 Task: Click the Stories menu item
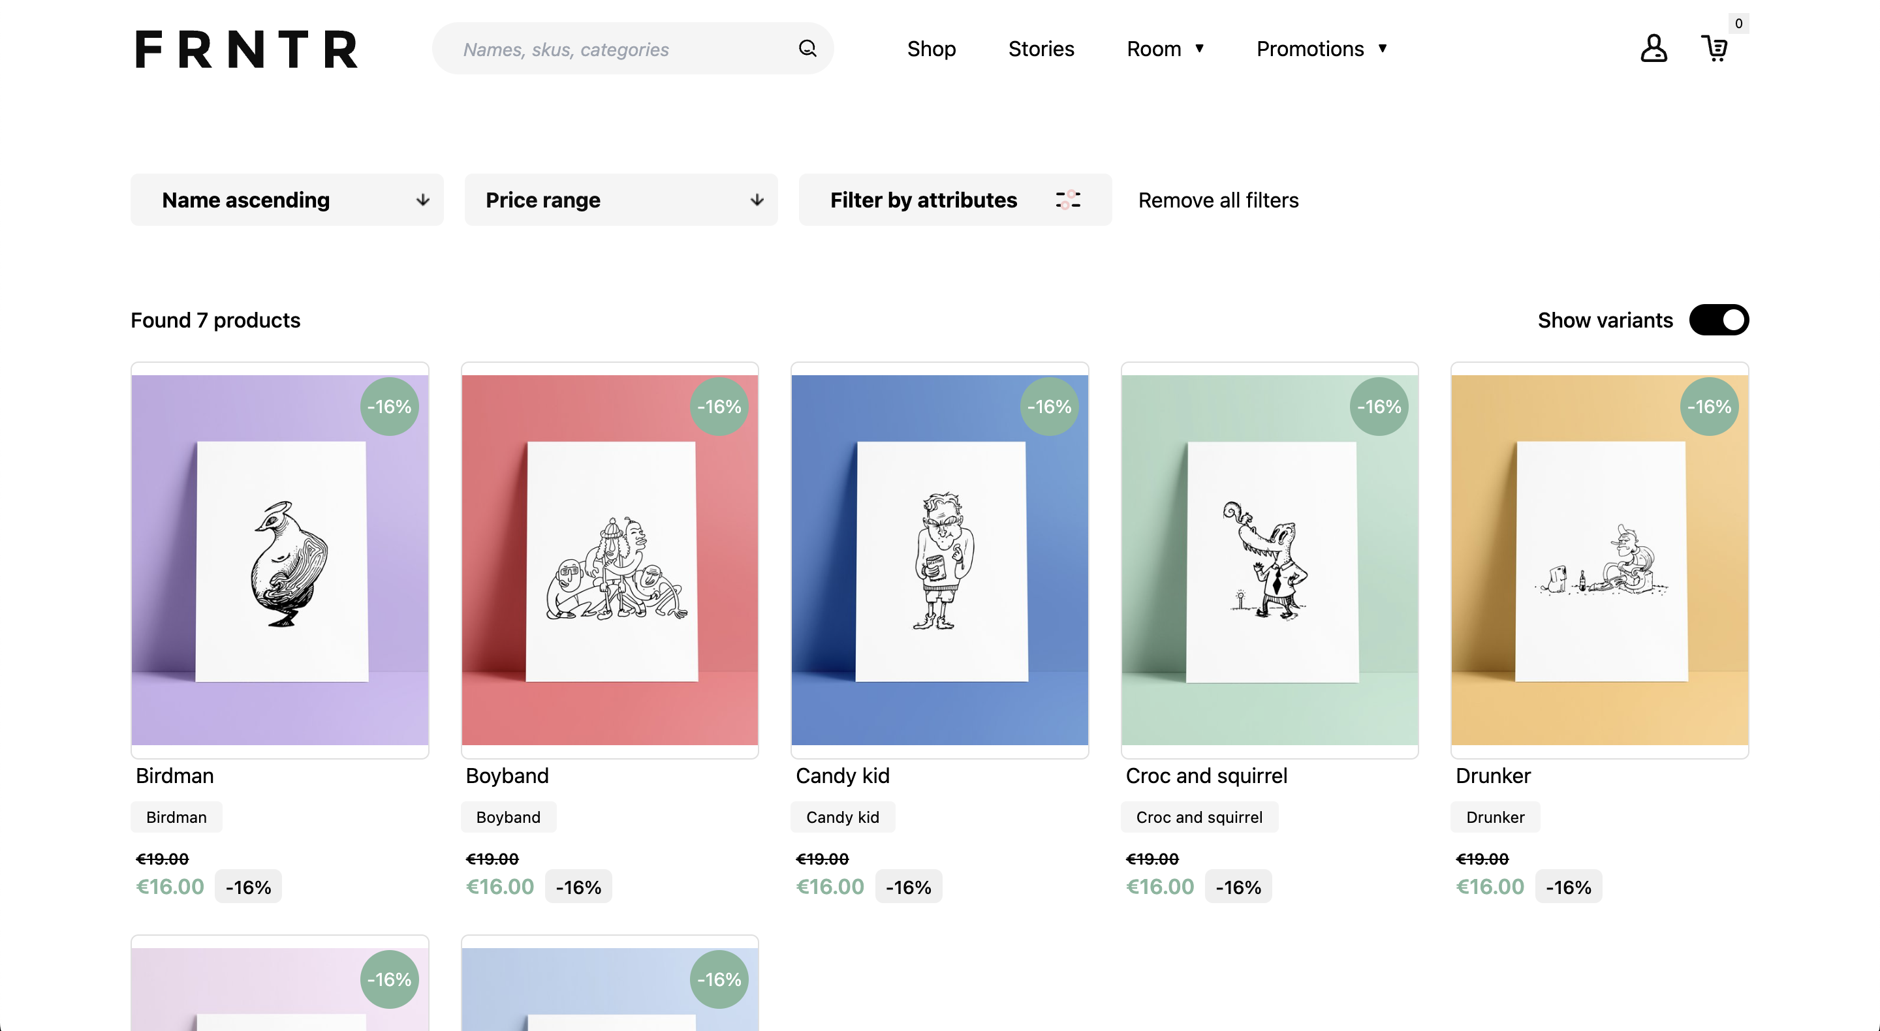click(1041, 48)
